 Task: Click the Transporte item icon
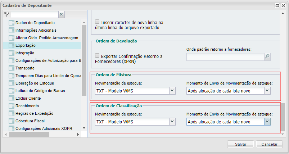[x=11, y=68]
